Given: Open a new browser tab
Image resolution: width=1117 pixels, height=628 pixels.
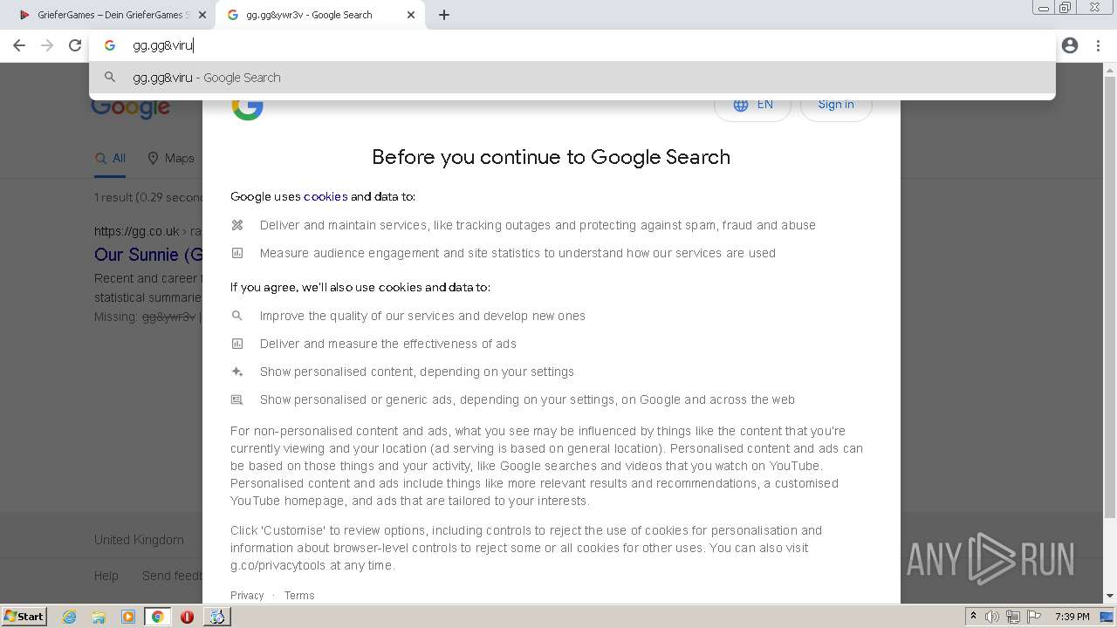Looking at the screenshot, I should tap(444, 15).
